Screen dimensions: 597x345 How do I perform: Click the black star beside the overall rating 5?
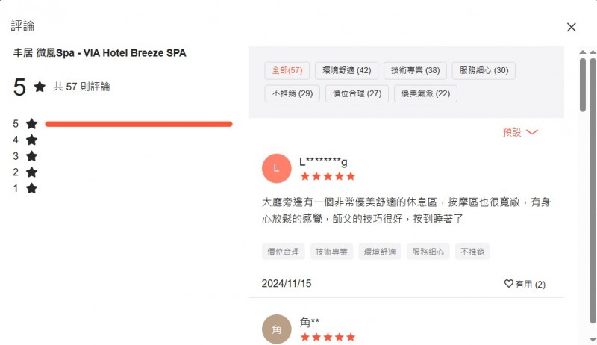40,87
